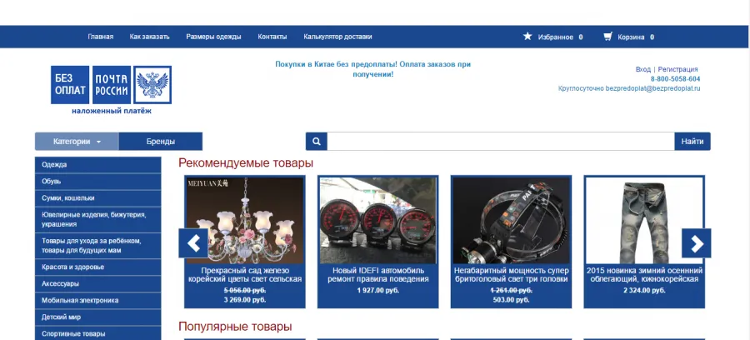Select Ювелирные изделия, бижутерия category
Screen dimensions: 750x340
[98, 219]
